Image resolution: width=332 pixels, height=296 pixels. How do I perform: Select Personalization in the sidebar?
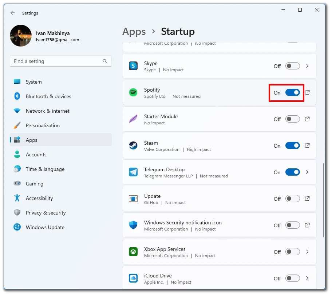[61, 125]
